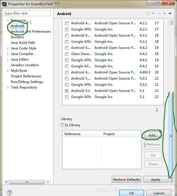Screen dimensions: 177x196
Task: Click left scroll arrow in tree pane
Action: [x=7, y=182]
